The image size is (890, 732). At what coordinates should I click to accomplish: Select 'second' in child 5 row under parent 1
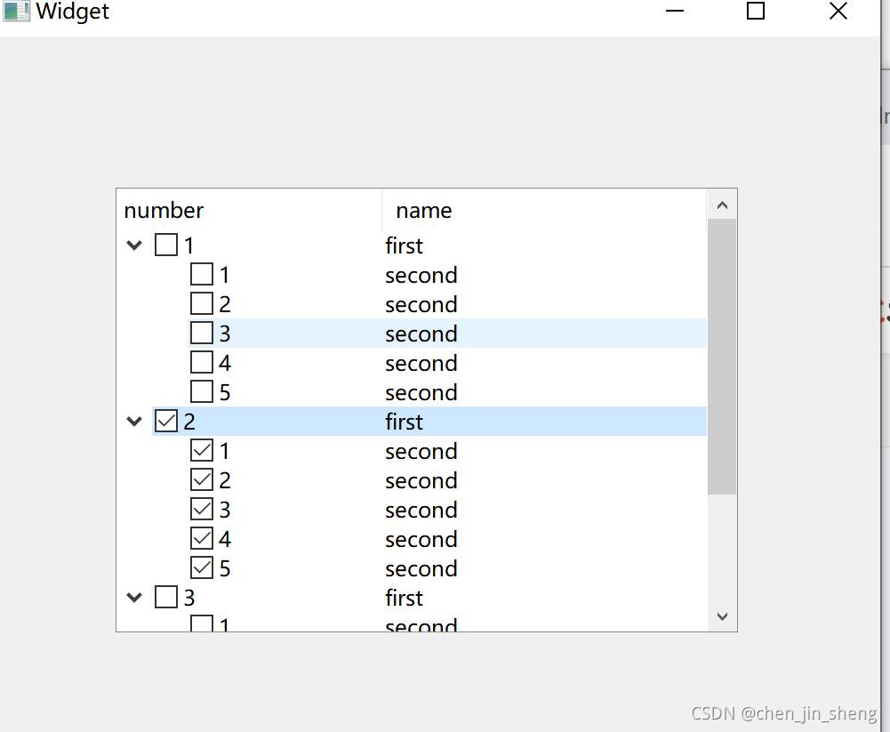click(421, 393)
